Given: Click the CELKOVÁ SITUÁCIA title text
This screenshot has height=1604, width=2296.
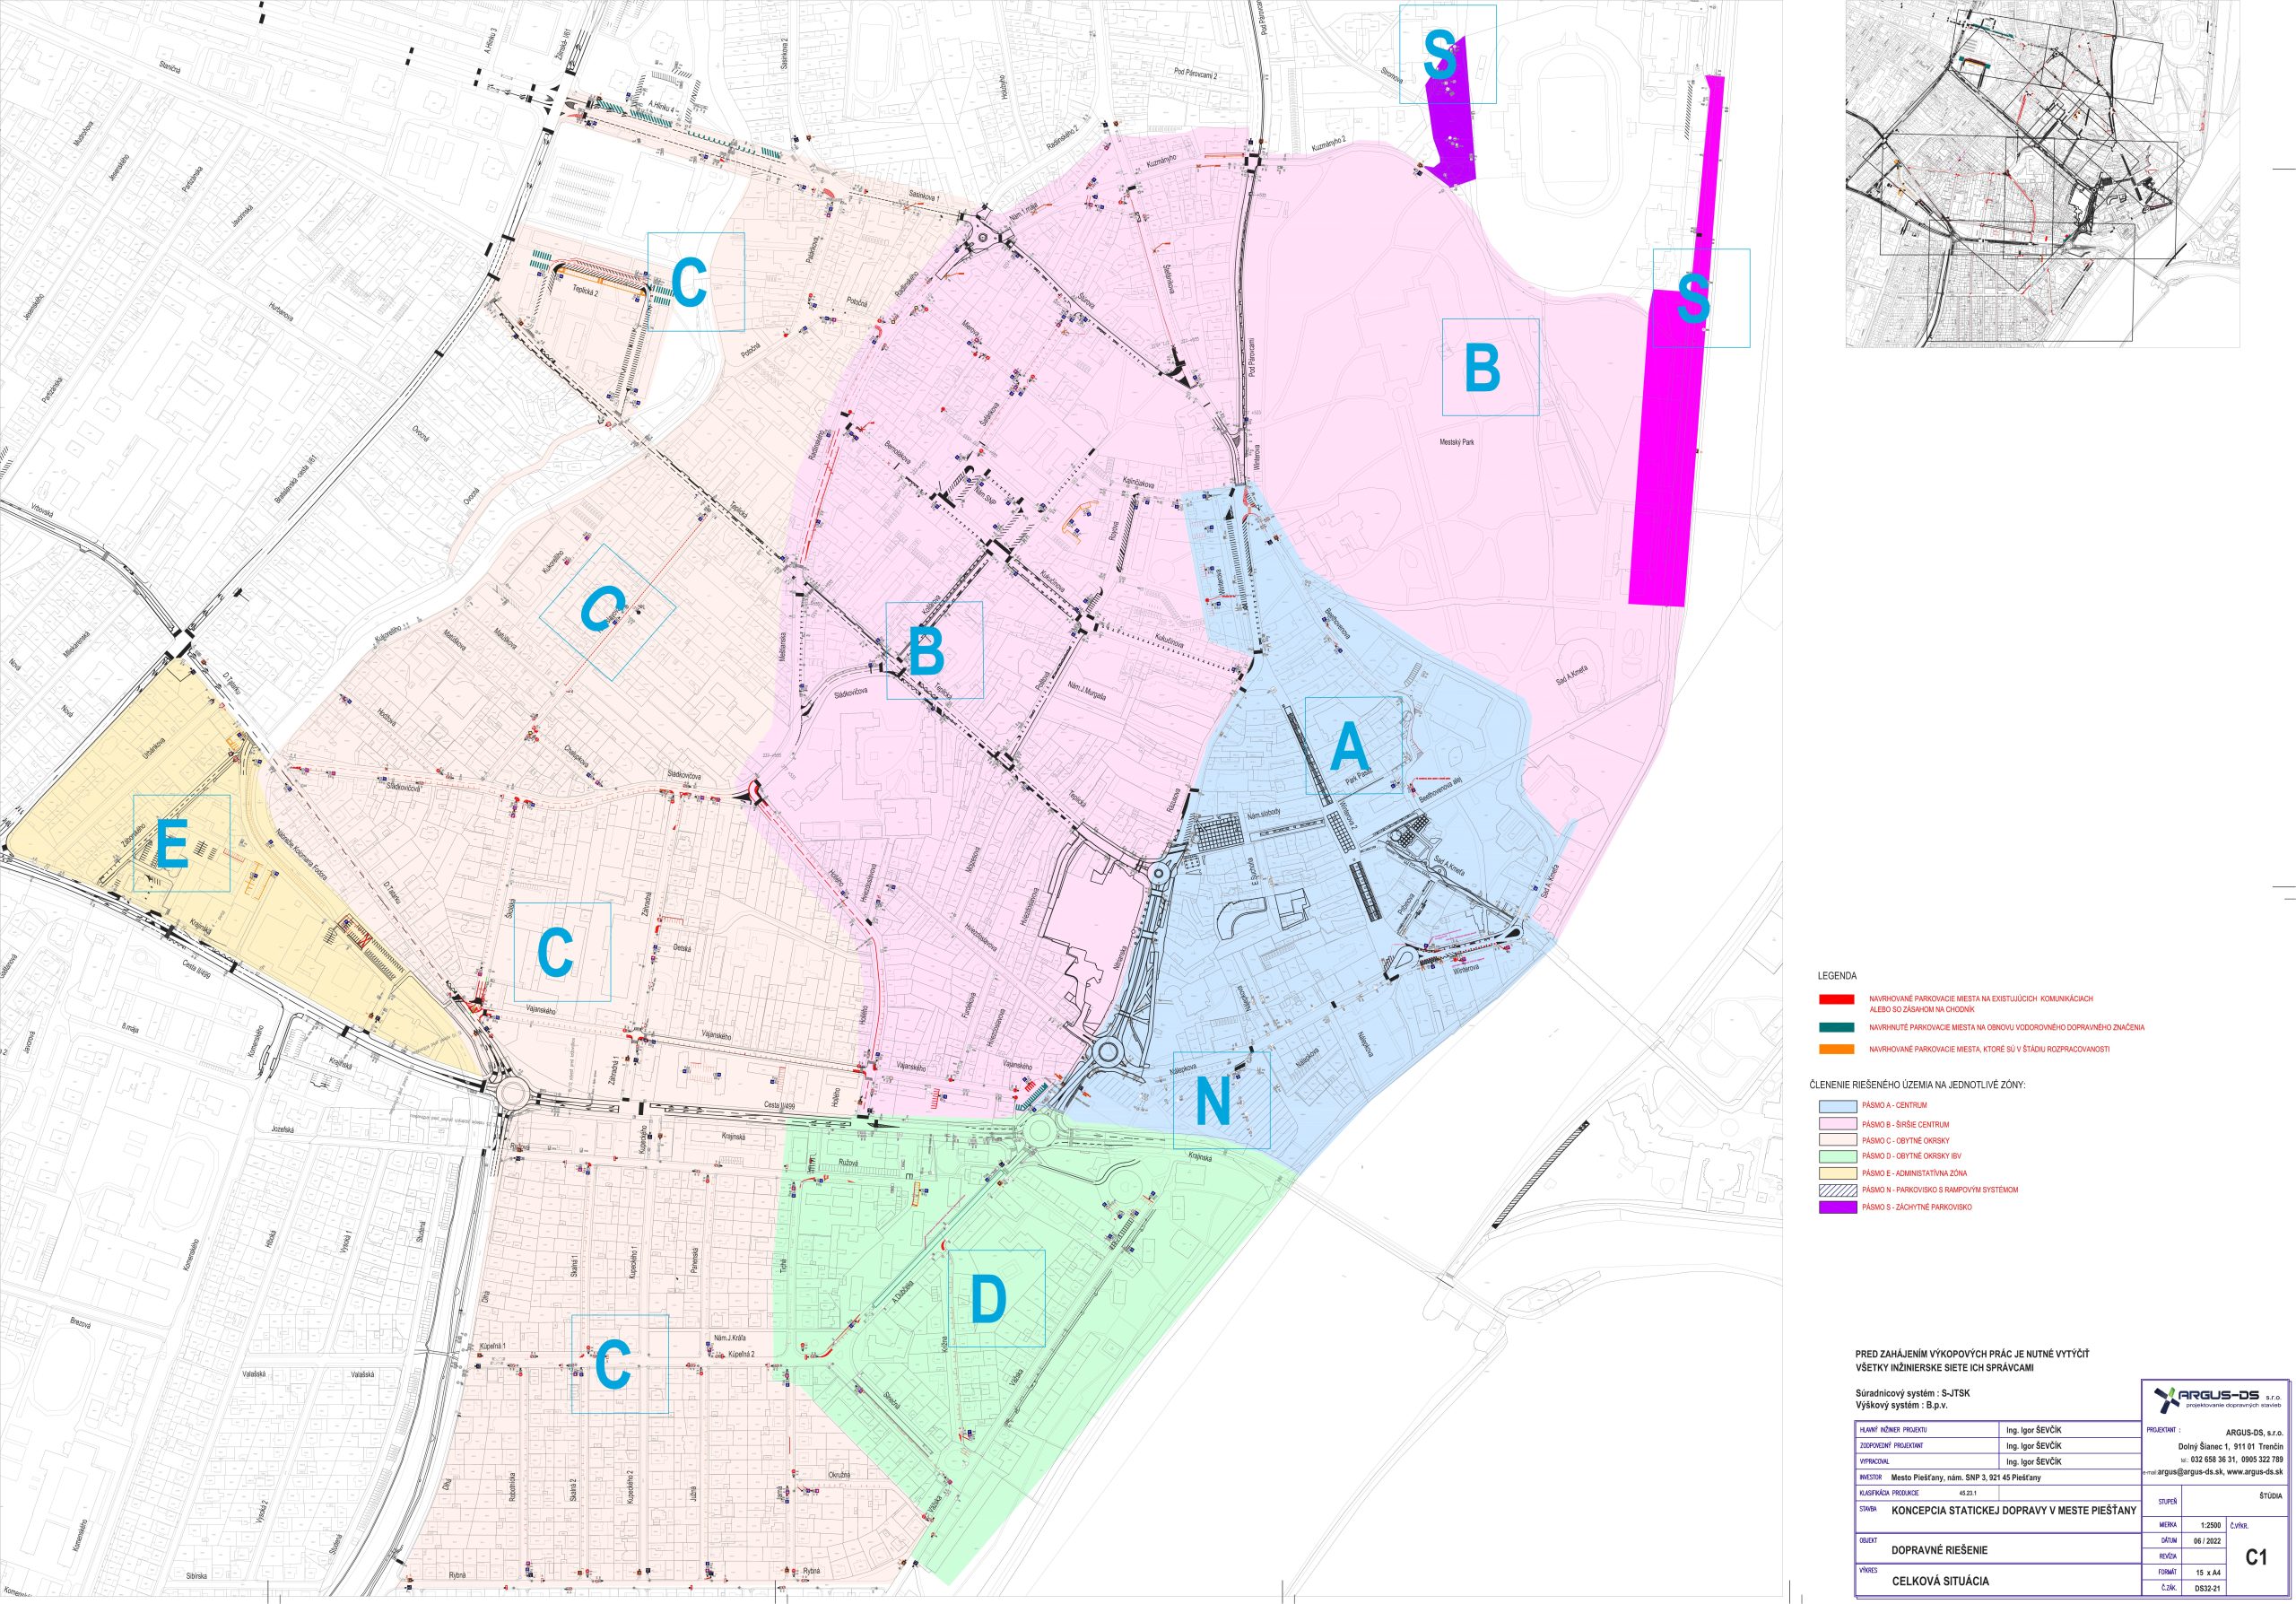Looking at the screenshot, I should (x=1940, y=1582).
